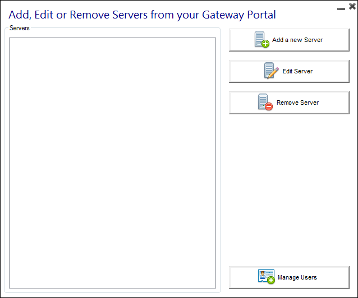Click the 'Remove Server' text label
Viewport: 358px width, 298px height.
tap(297, 103)
